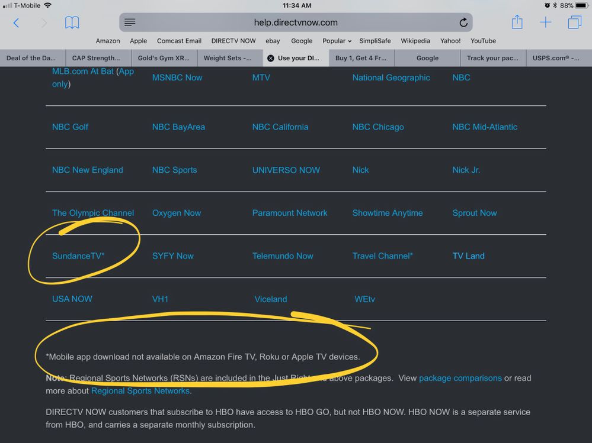The height and width of the screenshot is (443, 592).
Task: Open the NBC Chicago link
Action: click(378, 127)
